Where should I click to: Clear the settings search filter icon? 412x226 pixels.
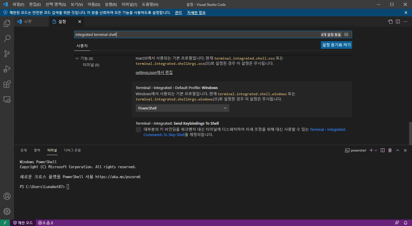[346, 34]
